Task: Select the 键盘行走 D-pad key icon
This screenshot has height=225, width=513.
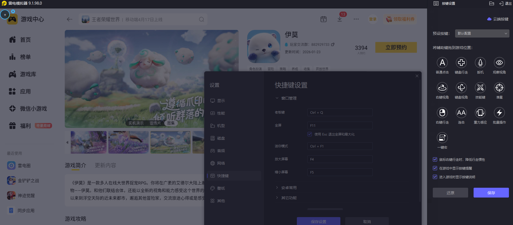Action: point(461,63)
